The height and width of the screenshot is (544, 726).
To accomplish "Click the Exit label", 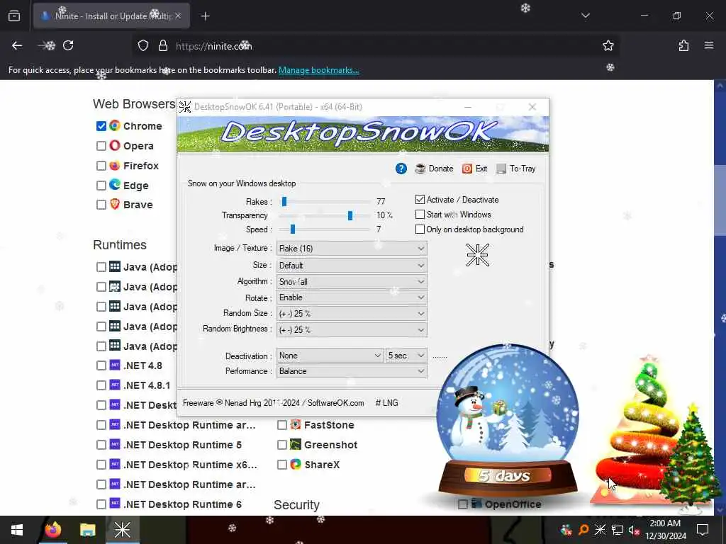I will click(x=481, y=169).
